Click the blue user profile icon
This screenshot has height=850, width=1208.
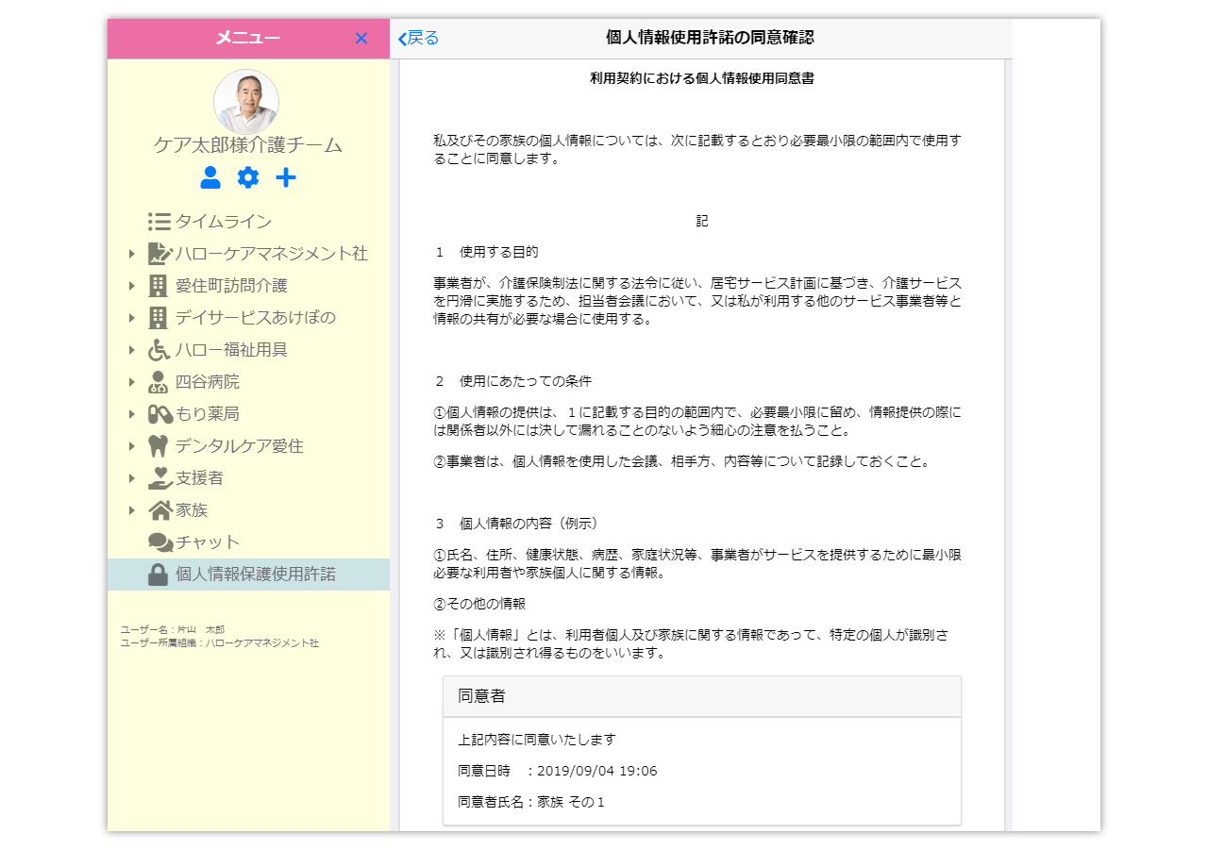tap(210, 177)
